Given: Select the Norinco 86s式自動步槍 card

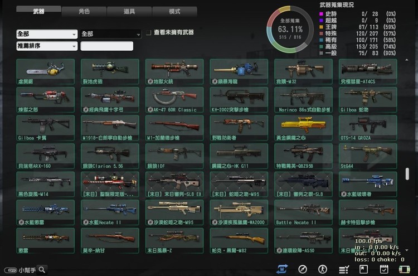Looking at the screenshot, I should click(x=304, y=100).
